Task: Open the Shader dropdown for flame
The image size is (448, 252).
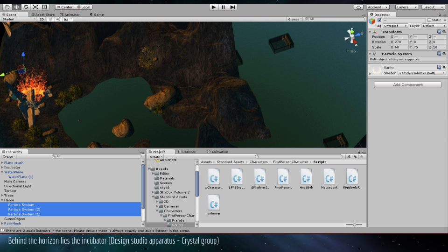Action: click(x=421, y=73)
